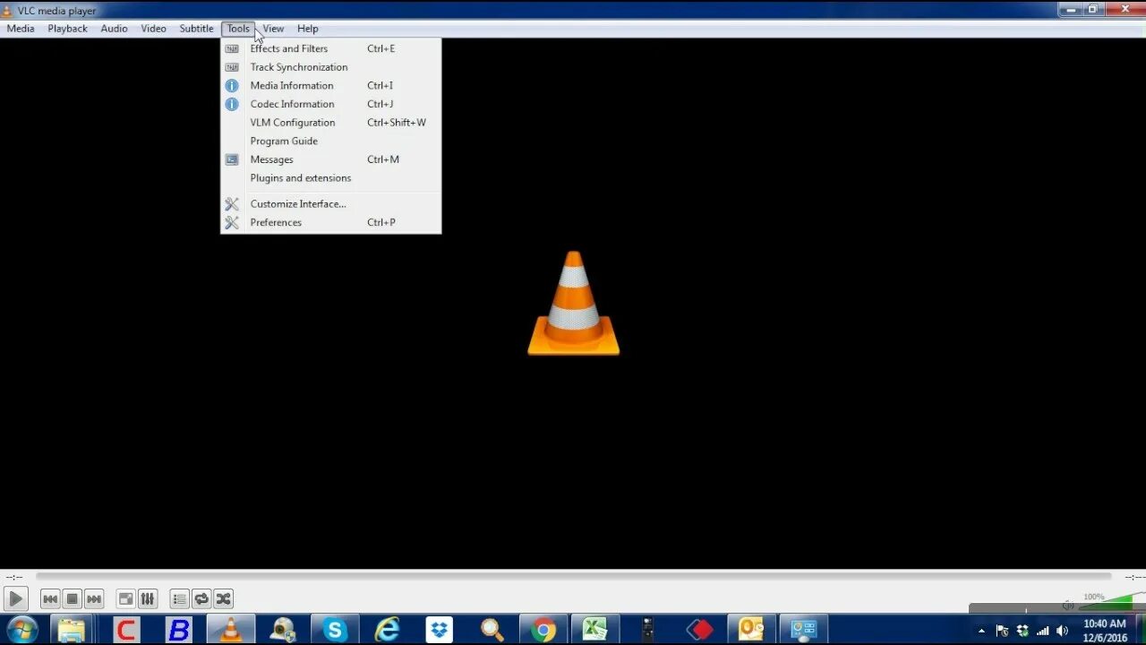Close the open Tools menu
Image resolution: width=1146 pixels, height=645 pixels.
pos(238,29)
